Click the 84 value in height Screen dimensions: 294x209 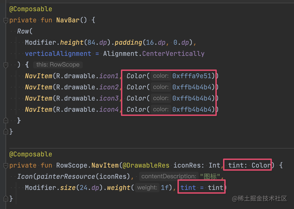[x=91, y=42]
